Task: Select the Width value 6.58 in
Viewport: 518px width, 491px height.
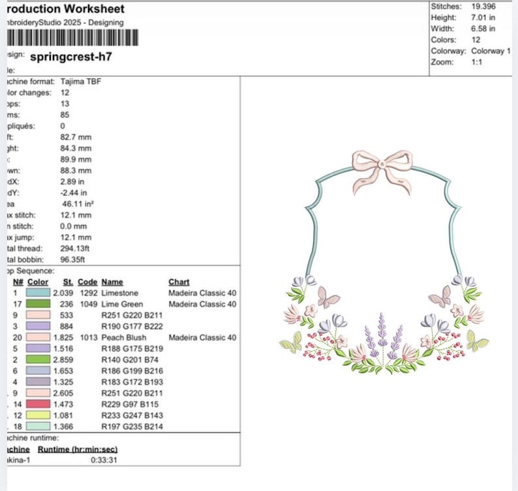Action: click(x=483, y=29)
